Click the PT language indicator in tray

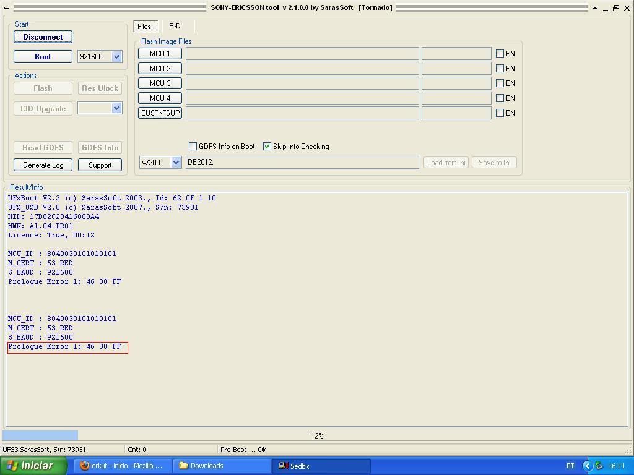(x=570, y=466)
